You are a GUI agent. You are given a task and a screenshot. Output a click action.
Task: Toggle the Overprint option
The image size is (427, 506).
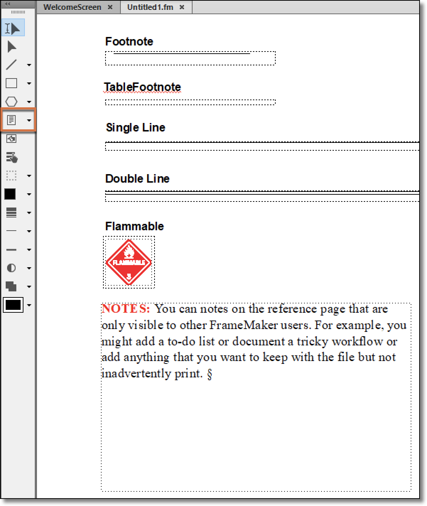pyautogui.click(x=12, y=287)
